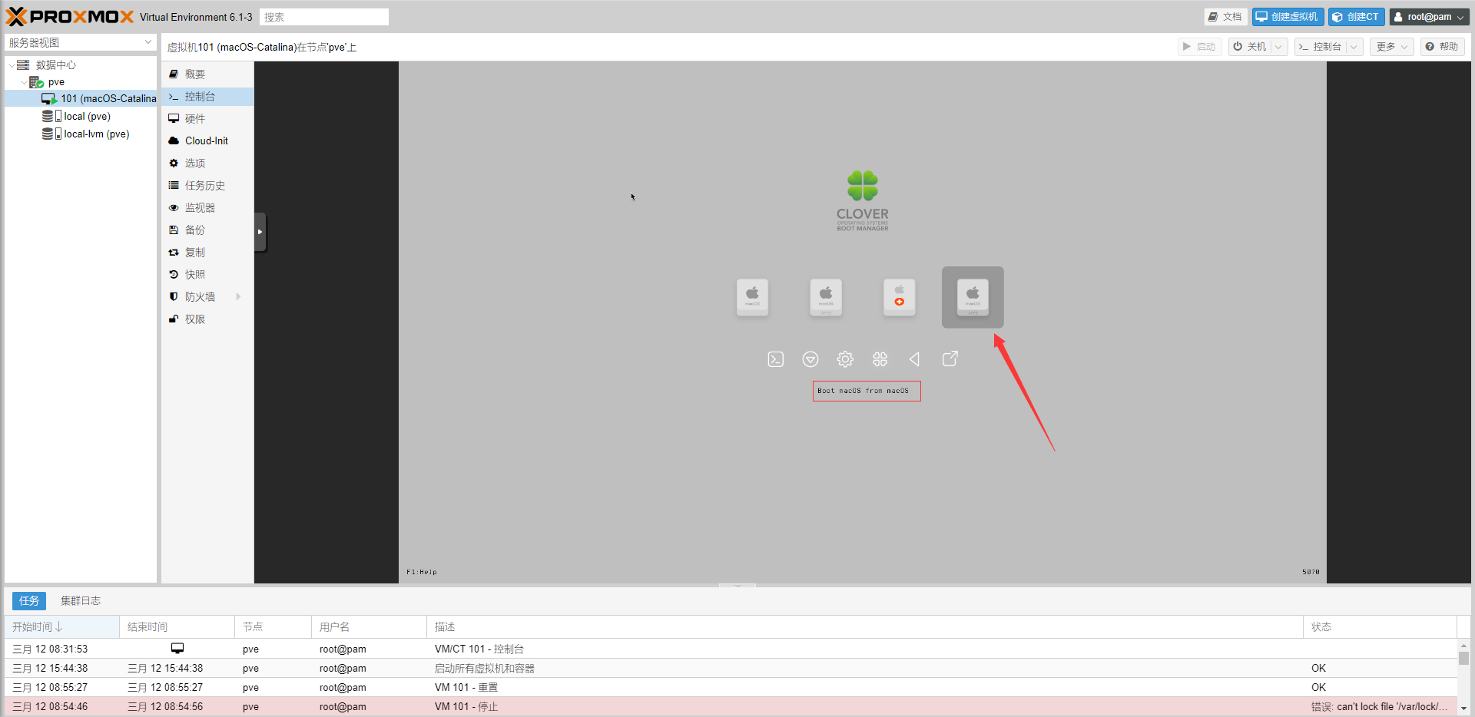This screenshot has width=1475, height=717.
Task: Open Clover options gear icon
Action: click(x=845, y=359)
